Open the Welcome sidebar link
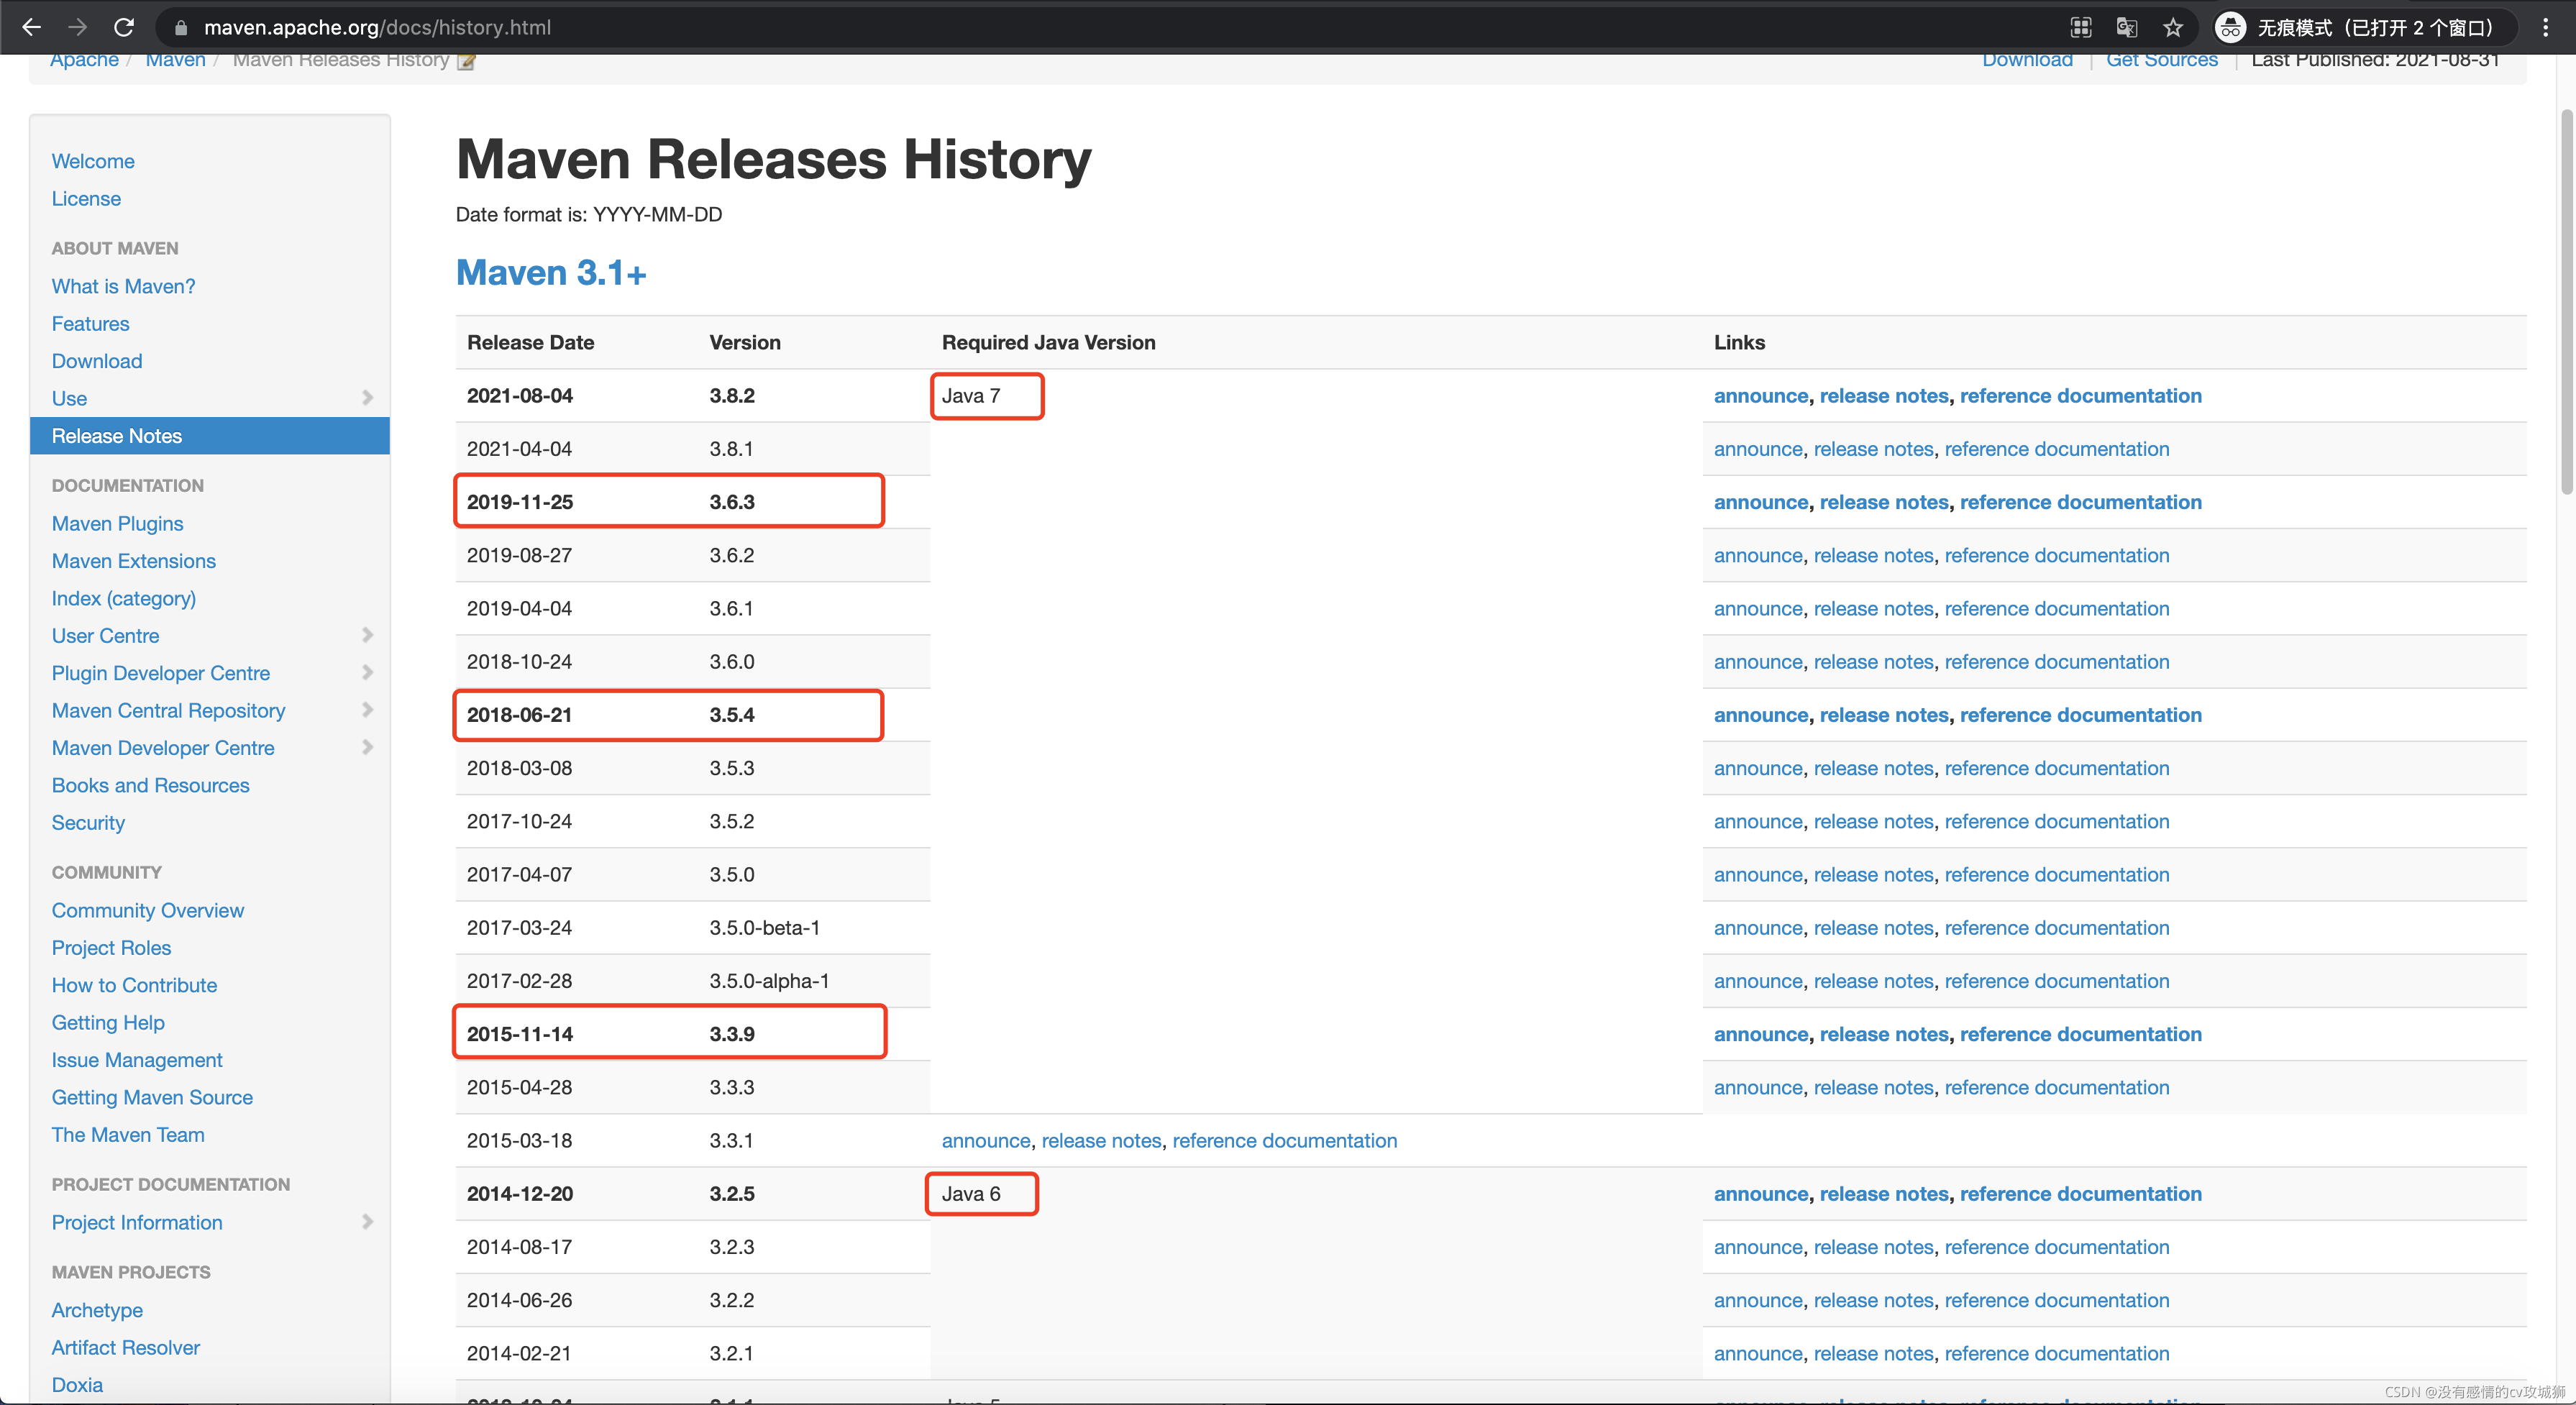 click(x=93, y=161)
